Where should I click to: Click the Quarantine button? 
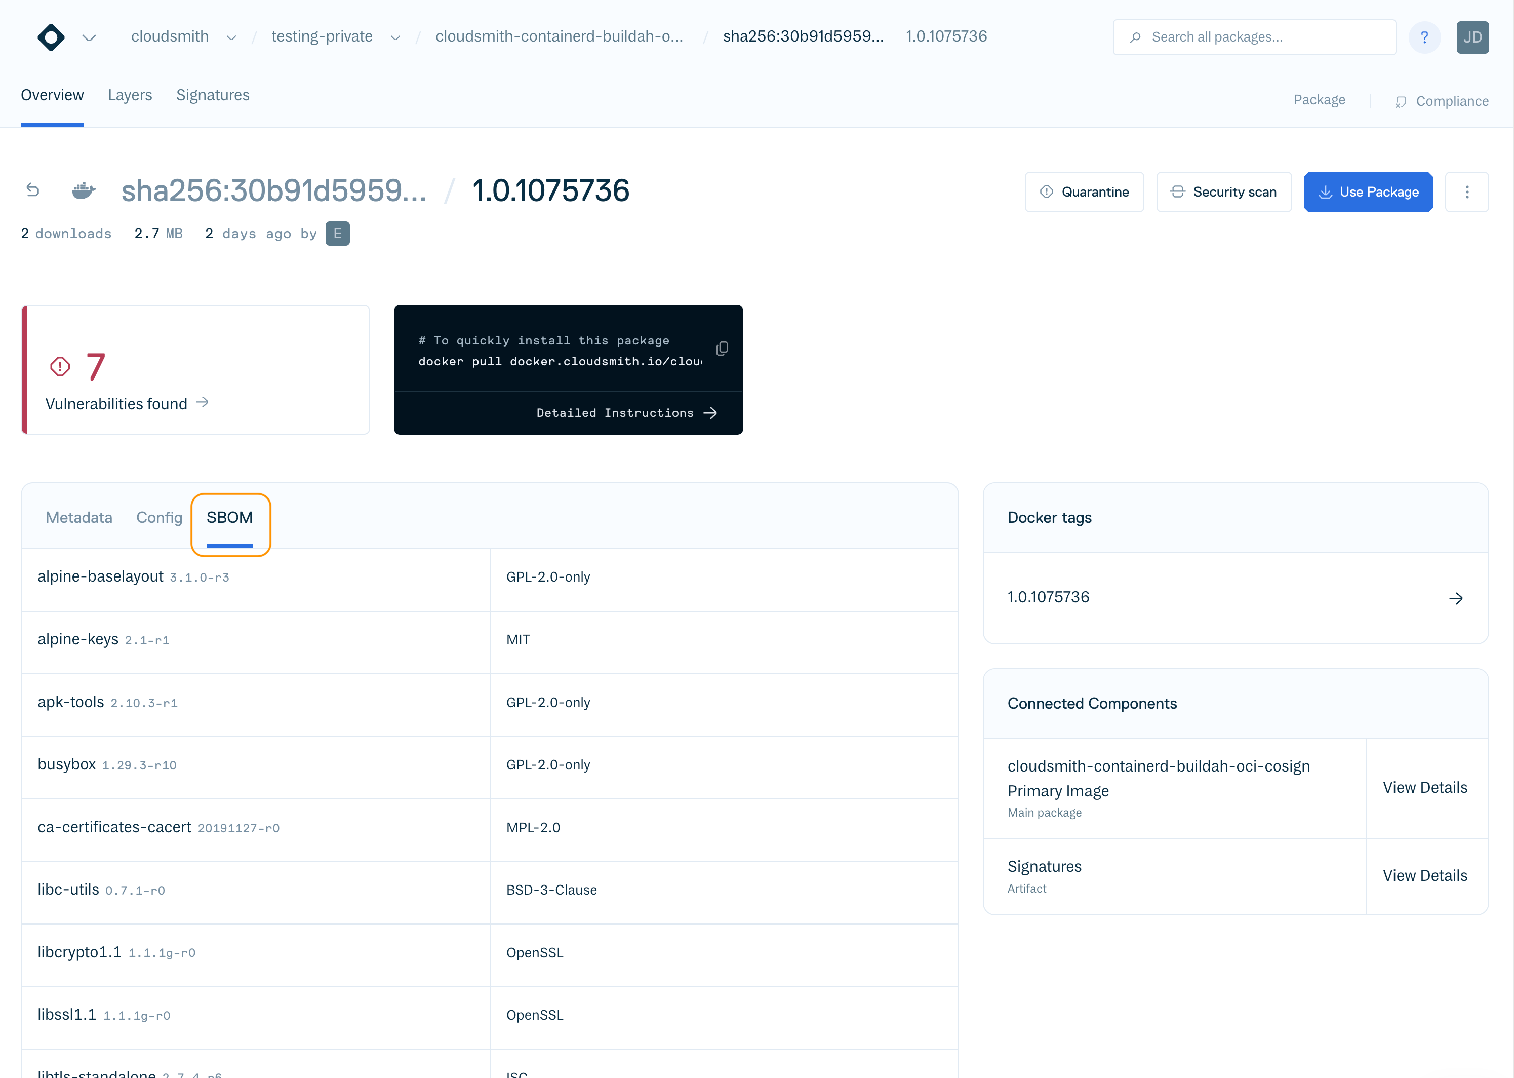click(1084, 192)
